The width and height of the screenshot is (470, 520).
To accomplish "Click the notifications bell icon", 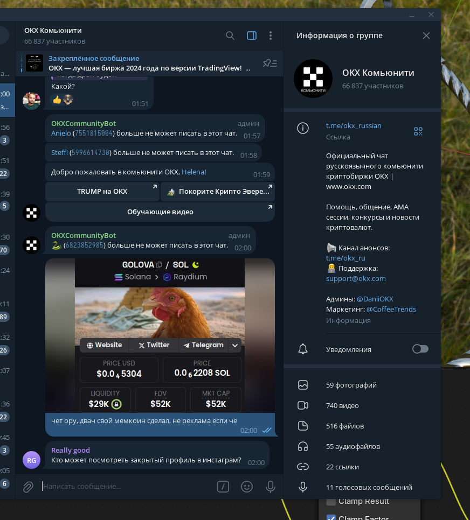I will point(302,349).
